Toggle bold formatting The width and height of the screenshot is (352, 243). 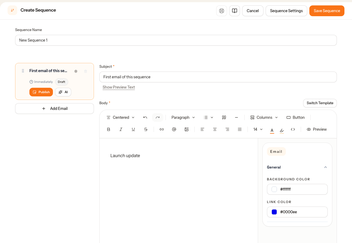pos(109,129)
